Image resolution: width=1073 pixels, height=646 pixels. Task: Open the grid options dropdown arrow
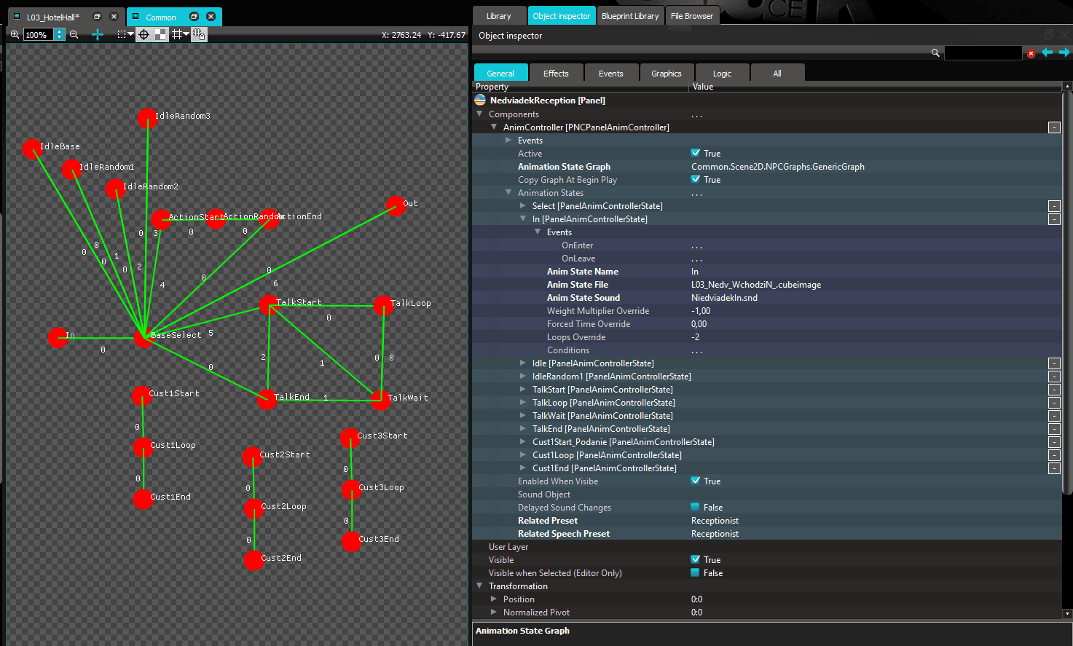pos(186,34)
